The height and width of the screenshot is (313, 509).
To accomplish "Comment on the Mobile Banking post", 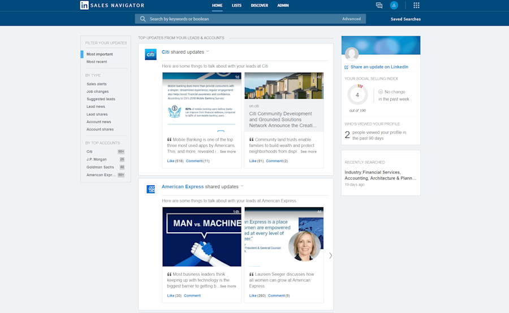I will click(194, 161).
